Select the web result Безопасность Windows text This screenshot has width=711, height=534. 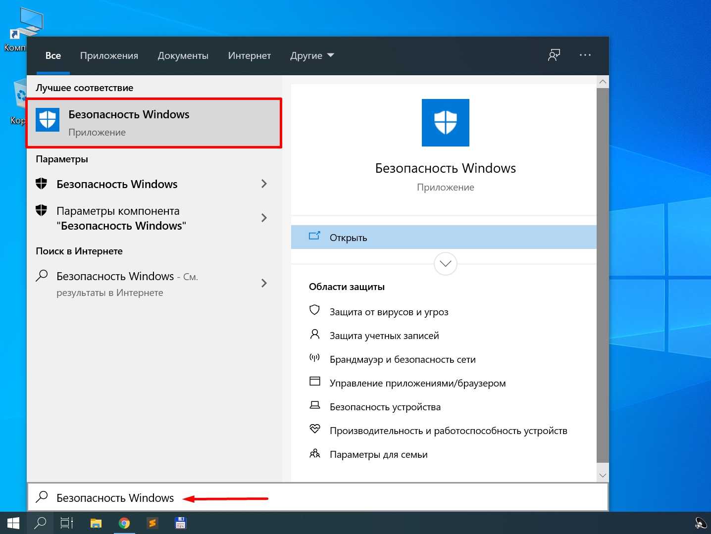(x=115, y=276)
